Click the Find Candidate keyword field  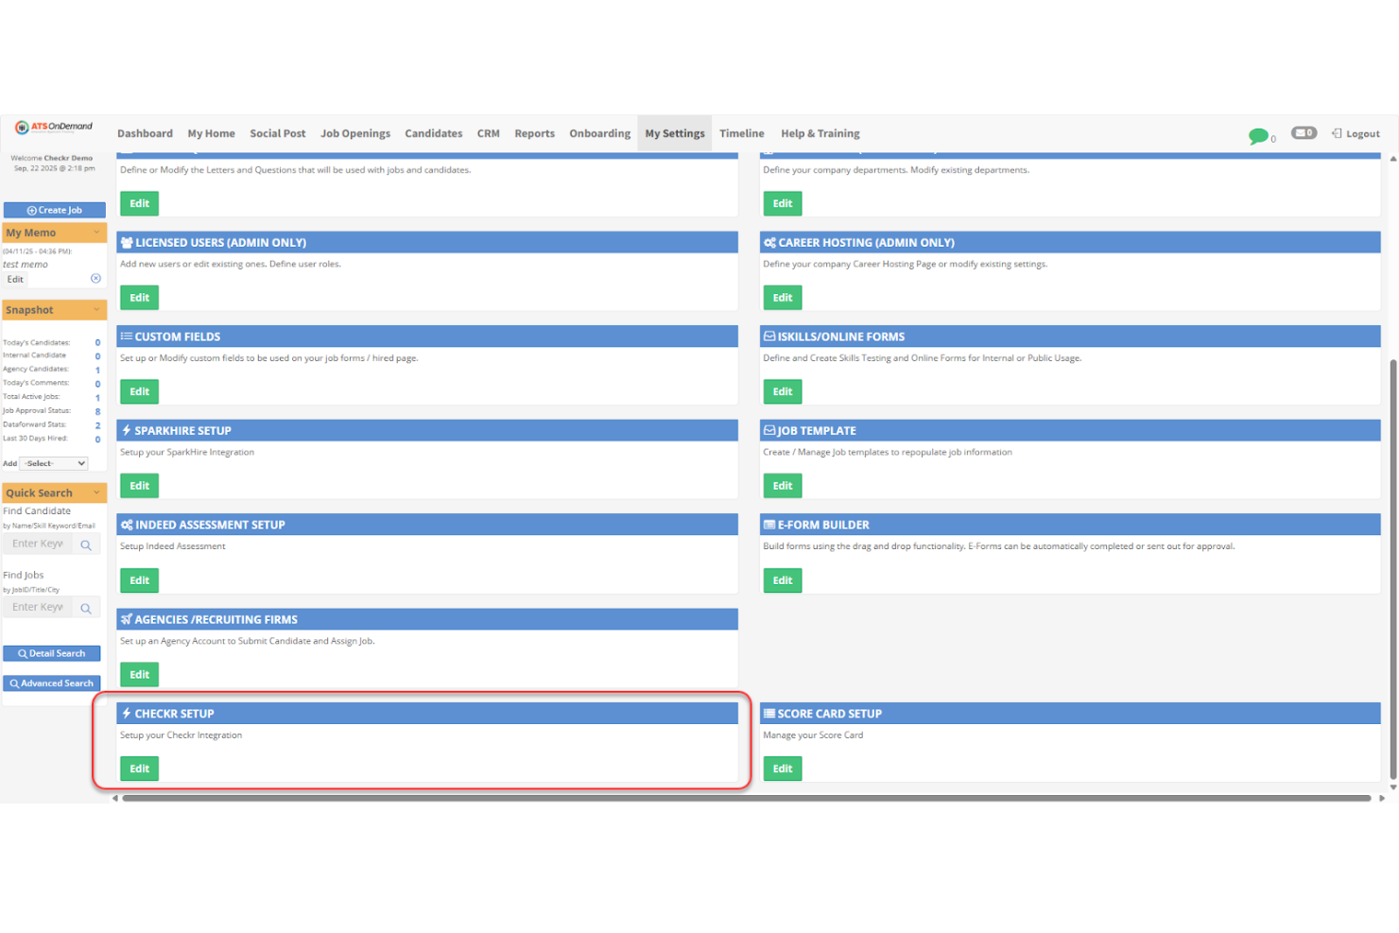coord(40,543)
